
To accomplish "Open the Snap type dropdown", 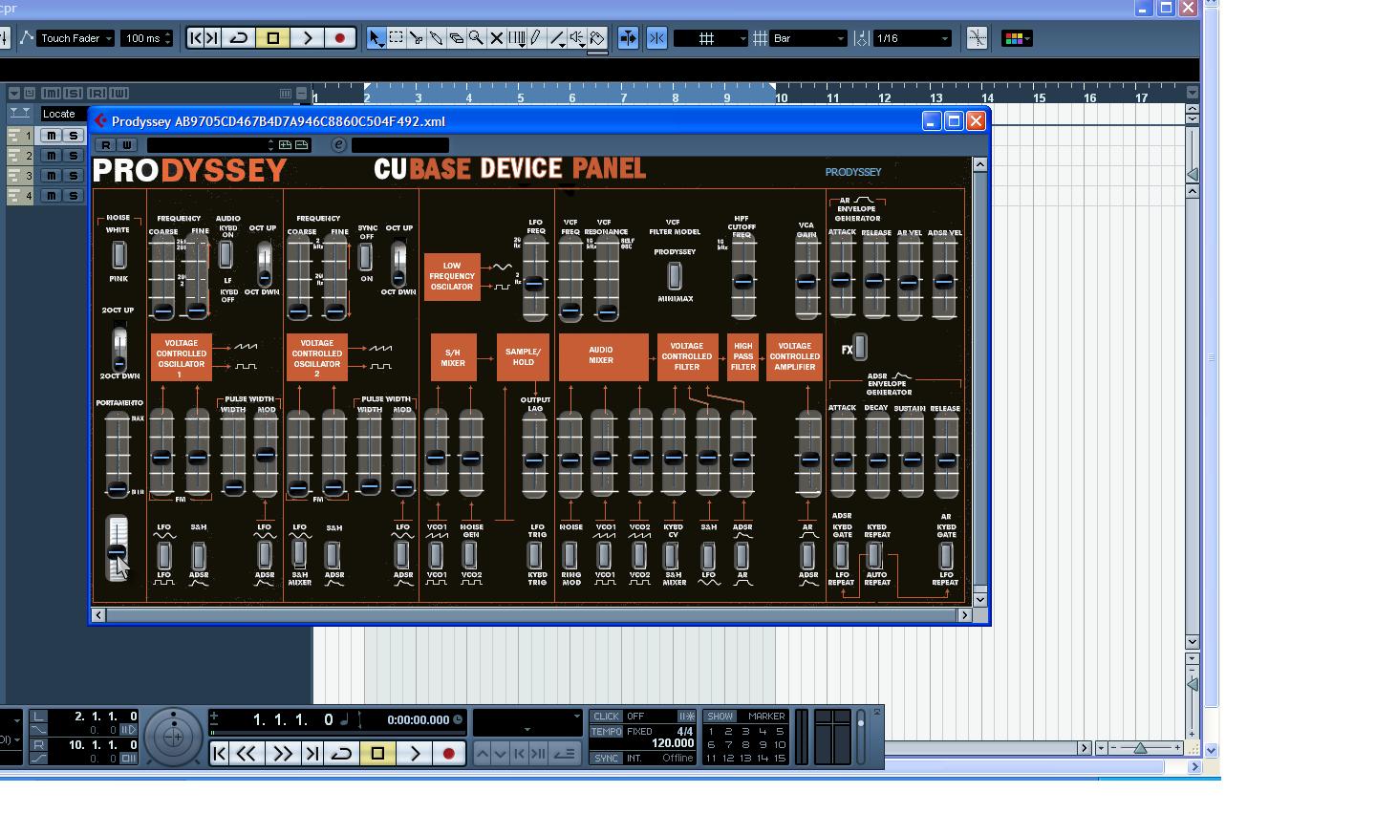I will (x=710, y=38).
